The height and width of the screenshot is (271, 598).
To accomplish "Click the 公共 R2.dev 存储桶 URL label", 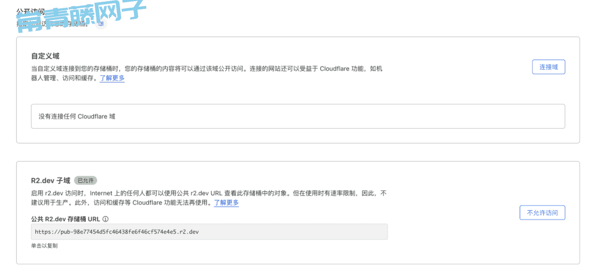I will click(65, 219).
